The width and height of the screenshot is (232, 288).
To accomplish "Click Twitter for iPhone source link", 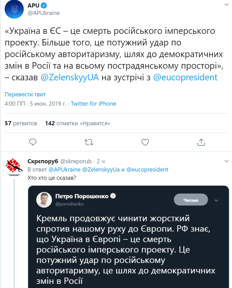I will pos(94,104).
